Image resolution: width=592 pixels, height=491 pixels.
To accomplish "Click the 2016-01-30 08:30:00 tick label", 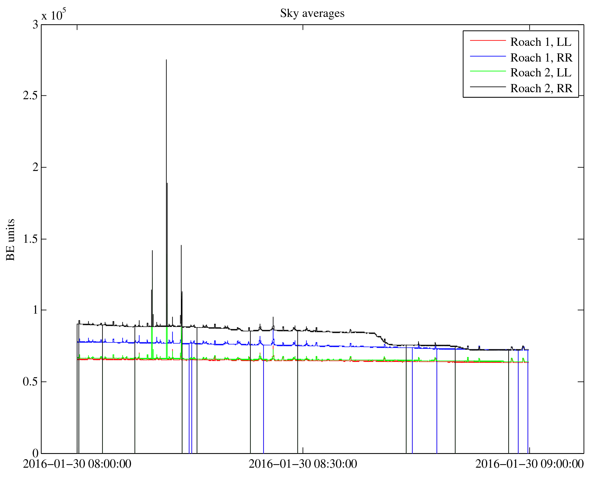I will [x=303, y=464].
